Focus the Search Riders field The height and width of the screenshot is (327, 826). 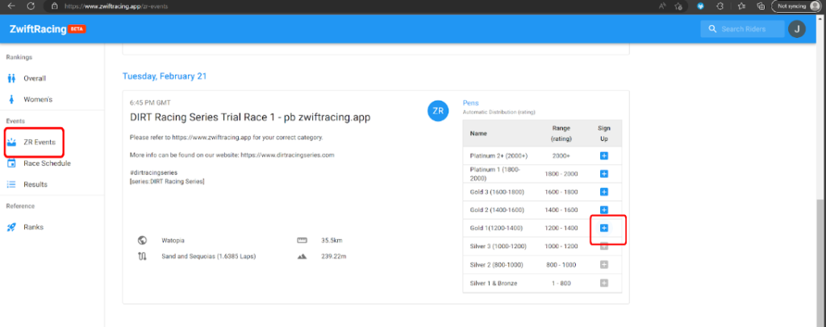[742, 29]
